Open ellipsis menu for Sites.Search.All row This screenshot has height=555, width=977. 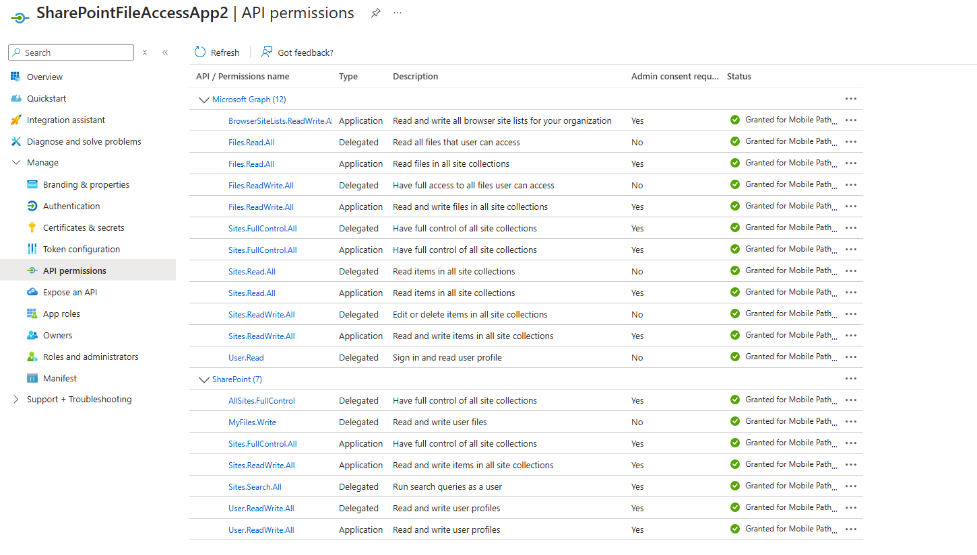(x=851, y=486)
